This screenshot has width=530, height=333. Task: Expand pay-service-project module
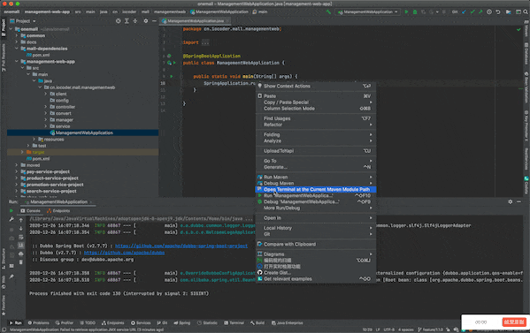coord(16,171)
